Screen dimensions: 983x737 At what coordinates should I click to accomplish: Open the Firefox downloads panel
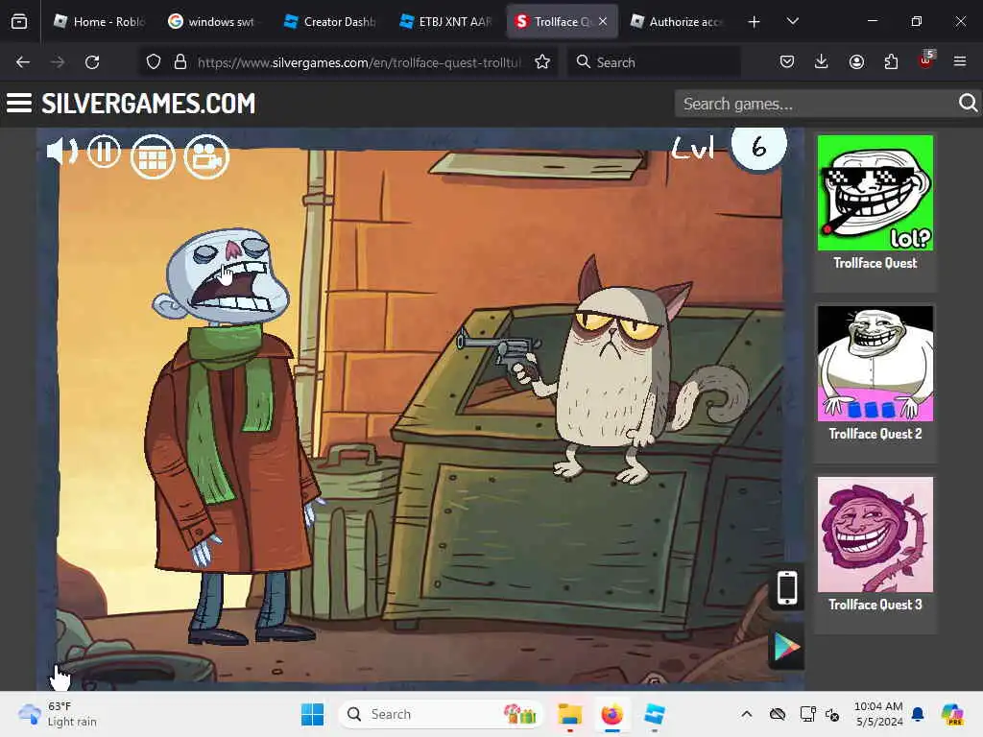[822, 61]
